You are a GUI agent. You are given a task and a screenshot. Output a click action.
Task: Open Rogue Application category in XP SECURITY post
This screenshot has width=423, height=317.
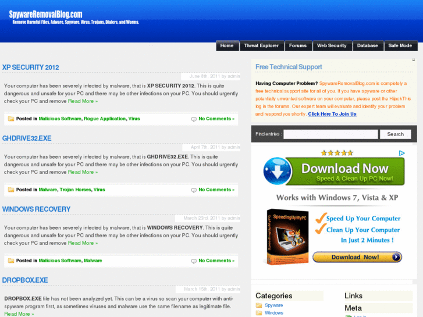pyautogui.click(x=105, y=119)
